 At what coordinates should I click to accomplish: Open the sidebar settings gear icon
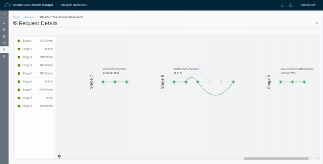tap(4, 56)
